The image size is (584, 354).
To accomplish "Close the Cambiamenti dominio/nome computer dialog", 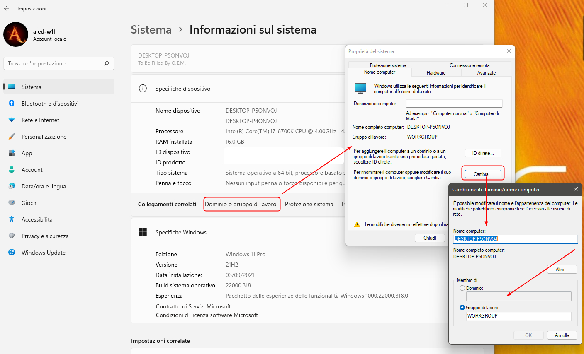I will 576,189.
